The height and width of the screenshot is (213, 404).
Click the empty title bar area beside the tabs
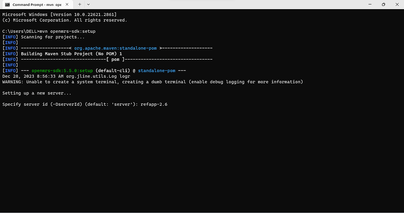point(227,4)
